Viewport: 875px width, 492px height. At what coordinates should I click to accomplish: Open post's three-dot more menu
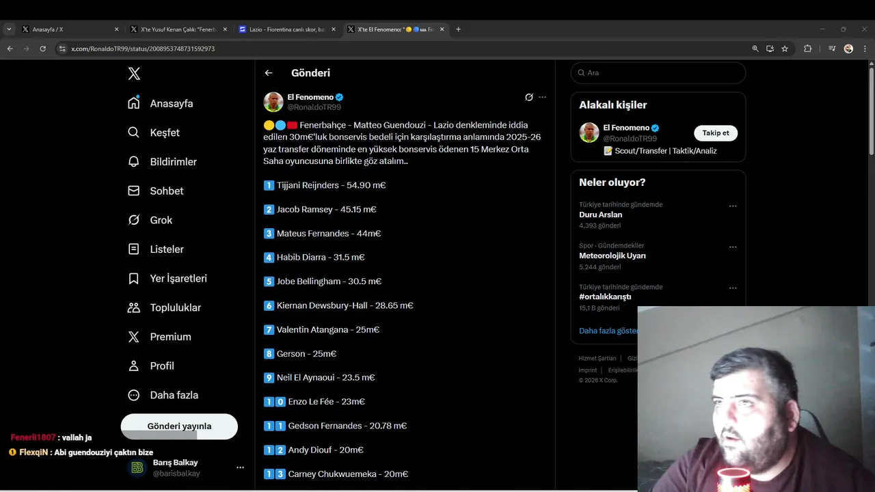(542, 97)
